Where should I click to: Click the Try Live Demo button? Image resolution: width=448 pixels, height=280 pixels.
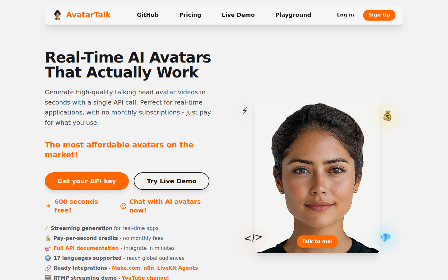click(x=171, y=181)
